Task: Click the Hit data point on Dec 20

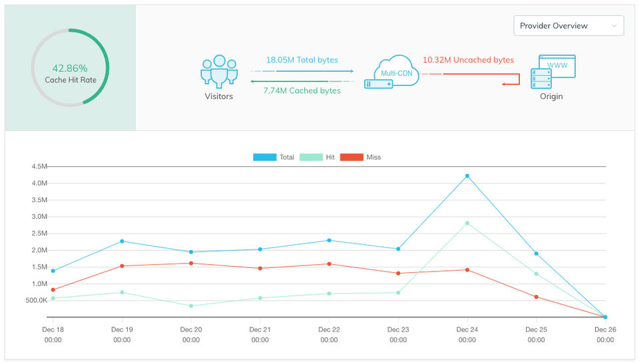Action: [191, 305]
